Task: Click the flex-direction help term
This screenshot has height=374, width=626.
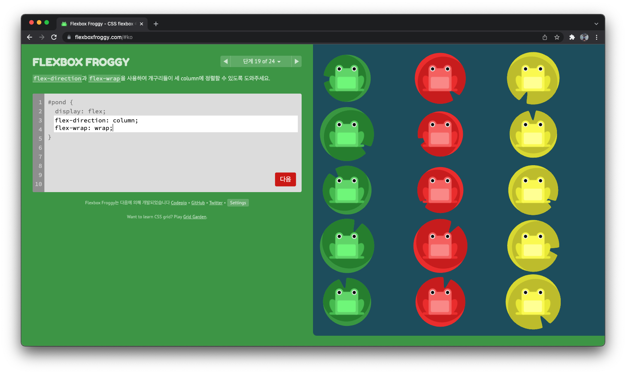Action: click(57, 78)
